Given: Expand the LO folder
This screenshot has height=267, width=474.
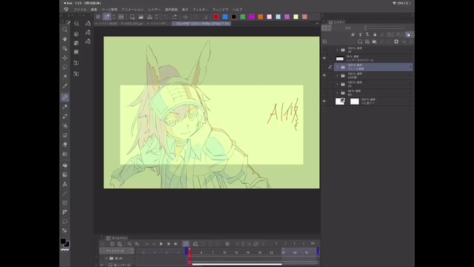Looking at the screenshot, I should [x=337, y=84].
